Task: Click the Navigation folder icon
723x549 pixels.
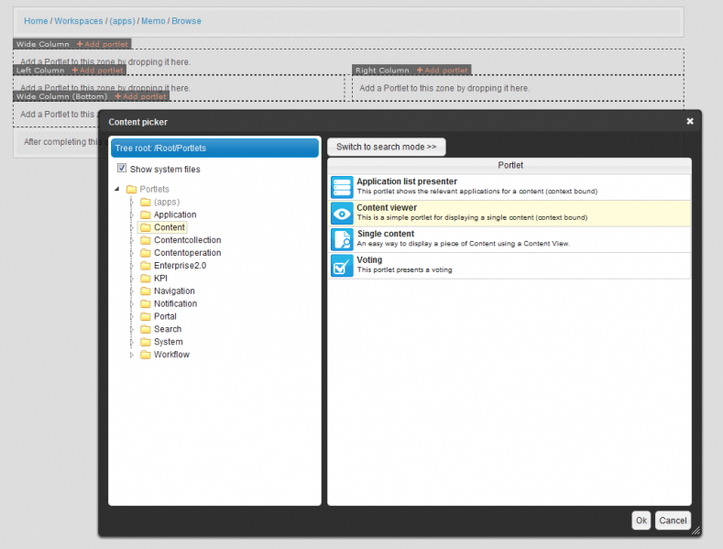Action: tap(146, 291)
